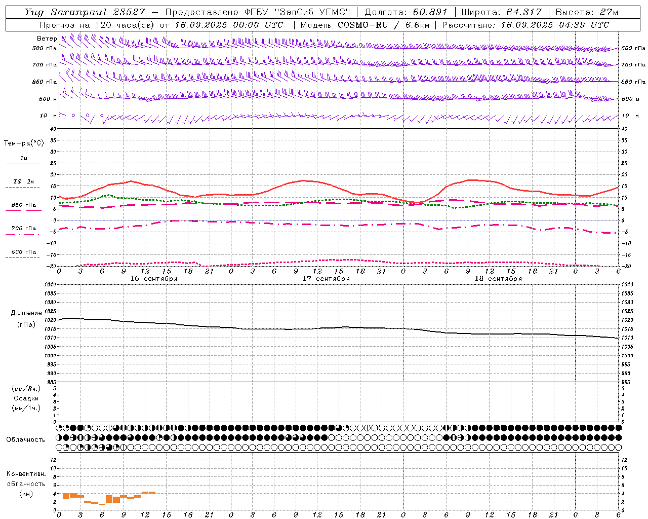Click the forecast start time 16.09.2025 00:00 UTC

tap(229, 25)
